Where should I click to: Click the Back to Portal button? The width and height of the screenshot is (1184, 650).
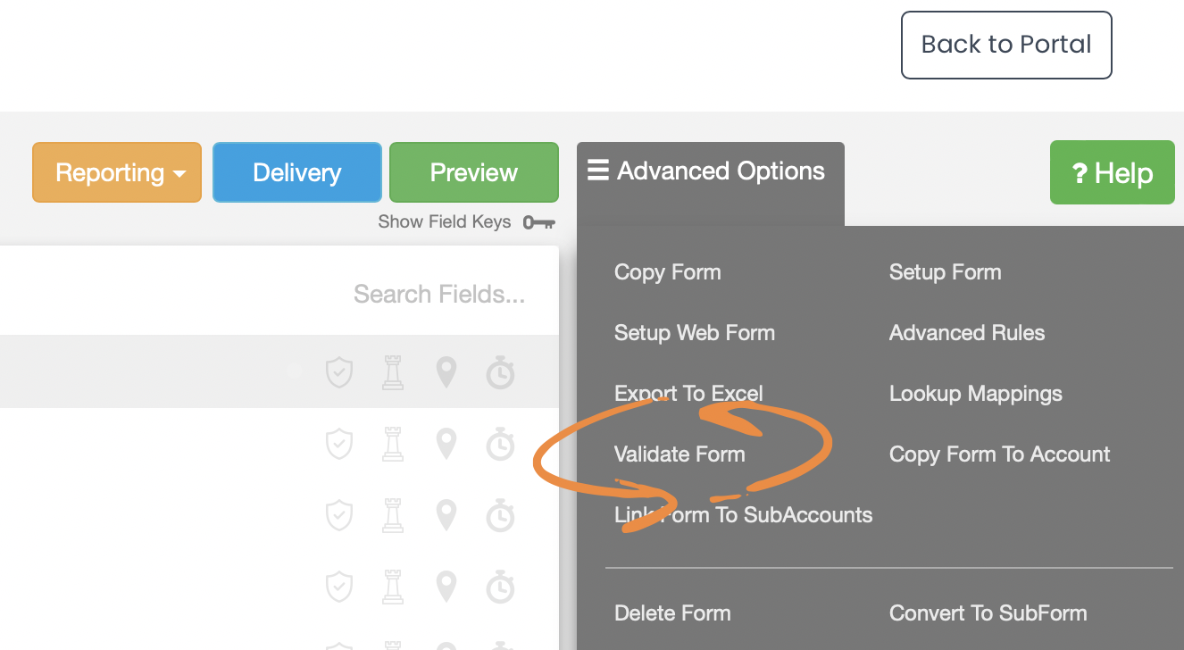pyautogui.click(x=1006, y=45)
